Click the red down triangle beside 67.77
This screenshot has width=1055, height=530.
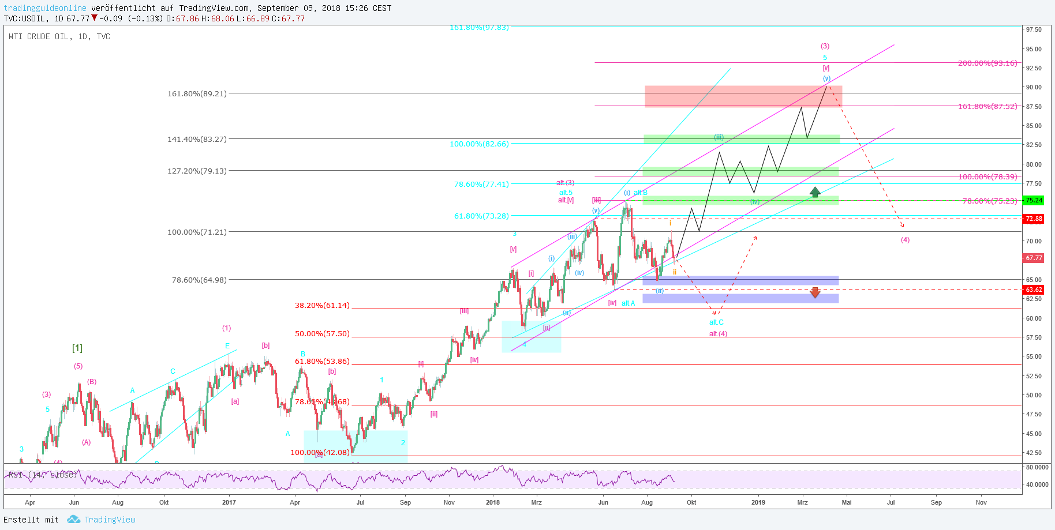coord(95,18)
